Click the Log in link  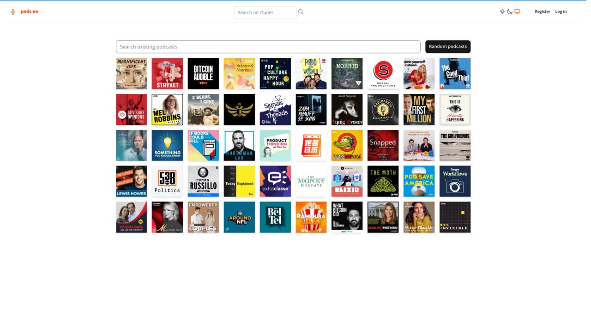click(561, 12)
